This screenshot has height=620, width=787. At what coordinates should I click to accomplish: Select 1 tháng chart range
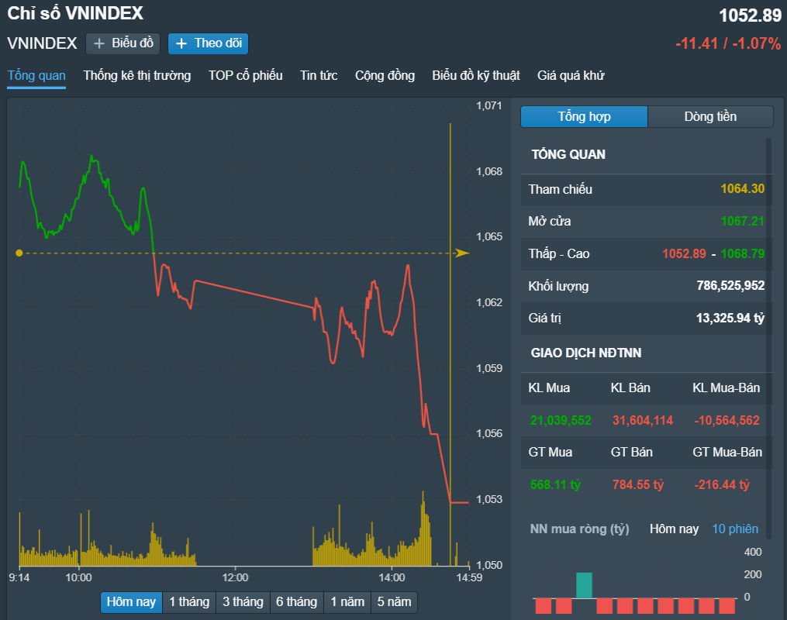tap(189, 602)
